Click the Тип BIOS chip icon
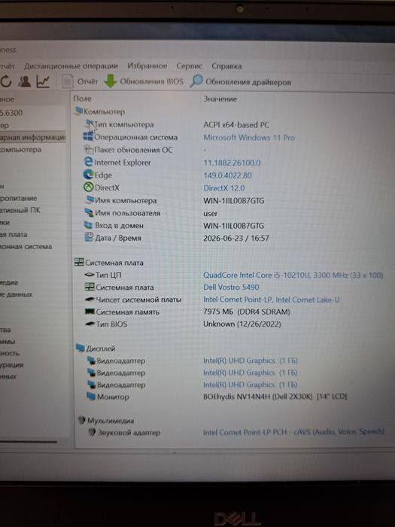This screenshot has width=395, height=527. (90, 324)
